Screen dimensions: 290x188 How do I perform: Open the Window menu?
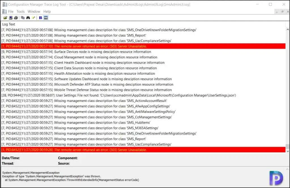click(34, 11)
